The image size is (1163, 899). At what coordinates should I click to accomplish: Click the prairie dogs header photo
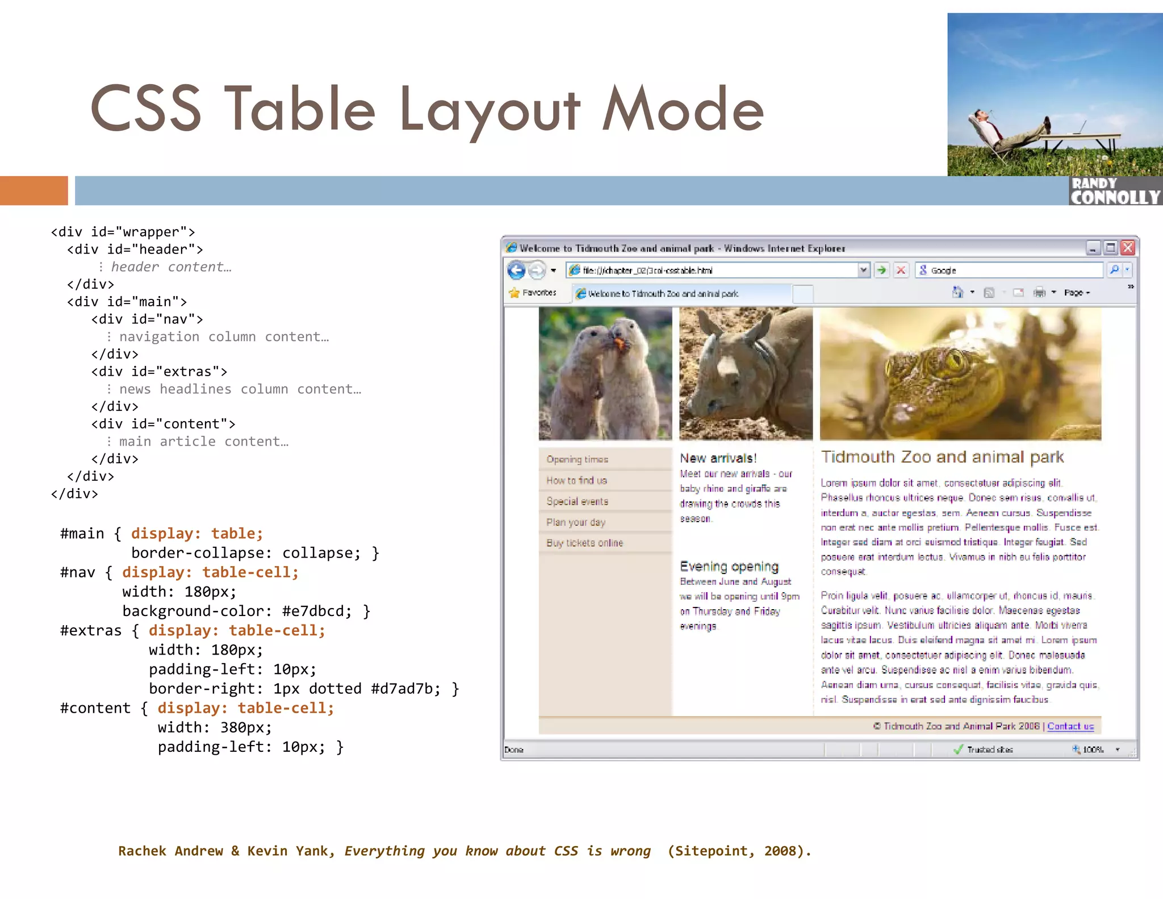605,374
